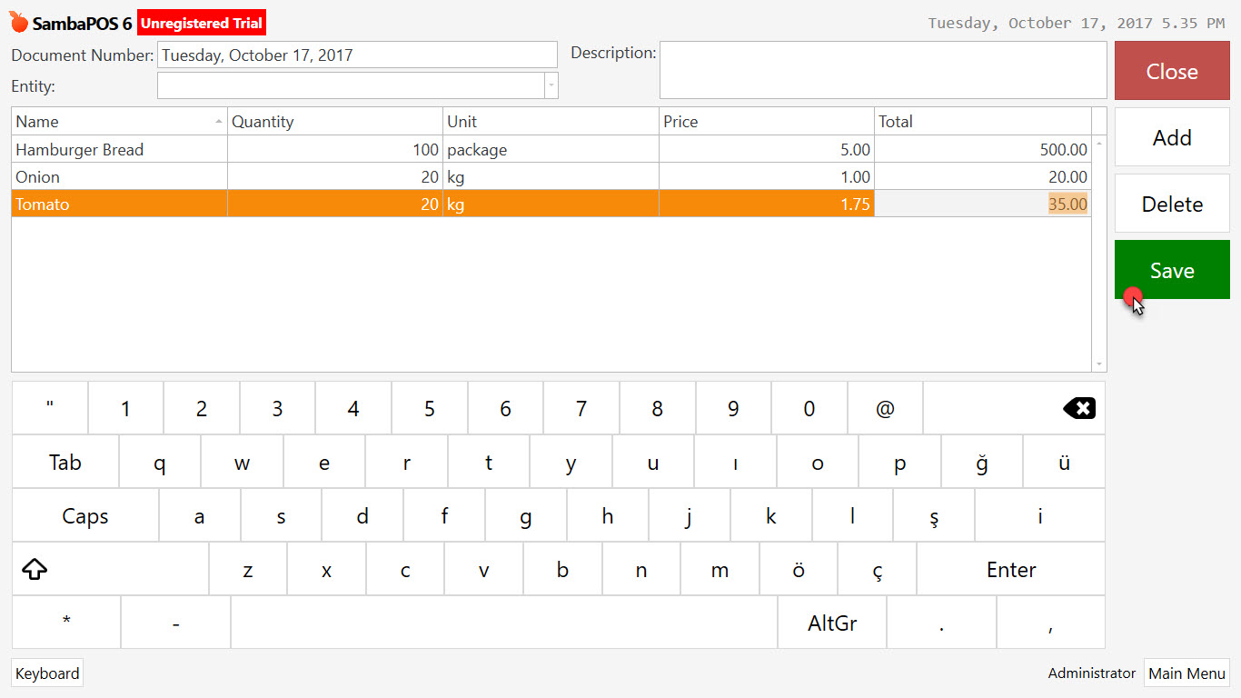The width and height of the screenshot is (1241, 698).
Task: Add a new inventory line
Action: coord(1172,137)
